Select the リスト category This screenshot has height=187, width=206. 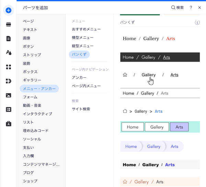(x=28, y=122)
